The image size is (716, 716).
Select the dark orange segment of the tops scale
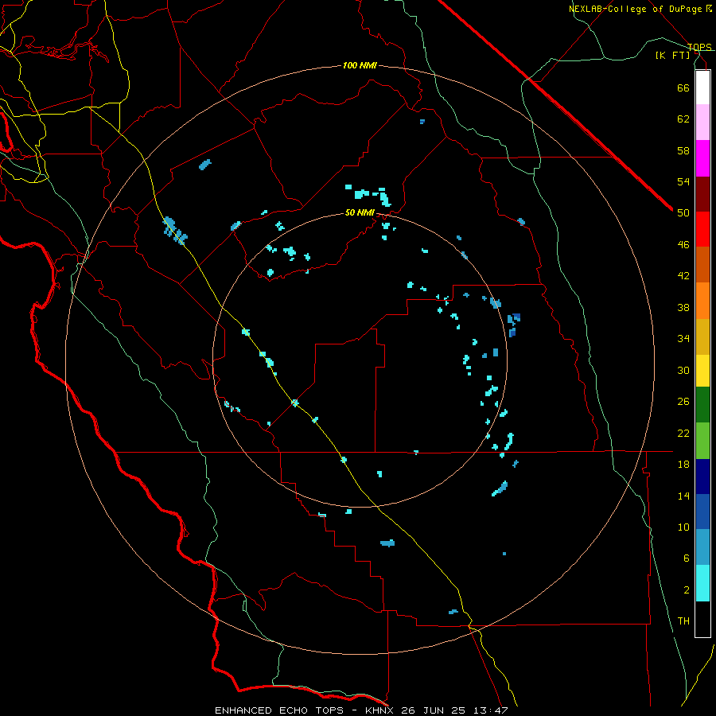coord(702,265)
